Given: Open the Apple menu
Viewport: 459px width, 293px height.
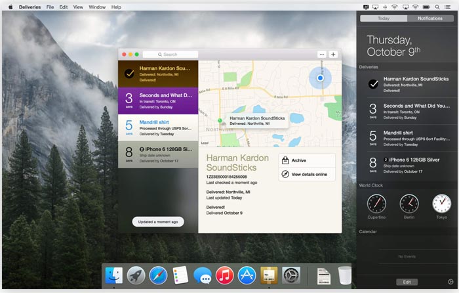Looking at the screenshot, I should pos(10,7).
